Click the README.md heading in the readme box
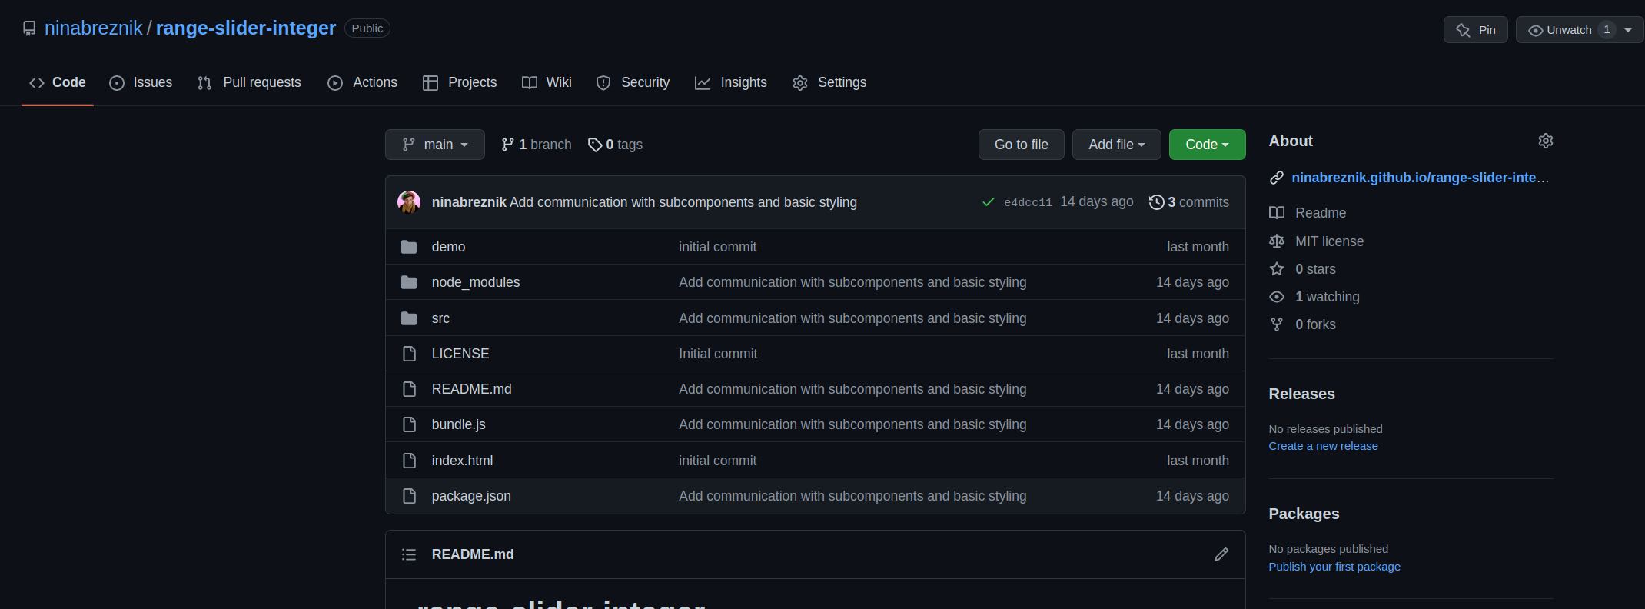Screen dimensions: 1645x609 473,554
